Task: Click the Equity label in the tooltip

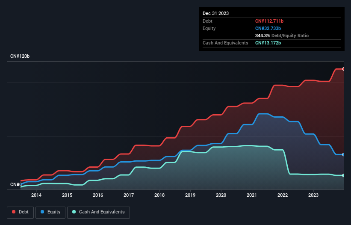Action: 209,28
